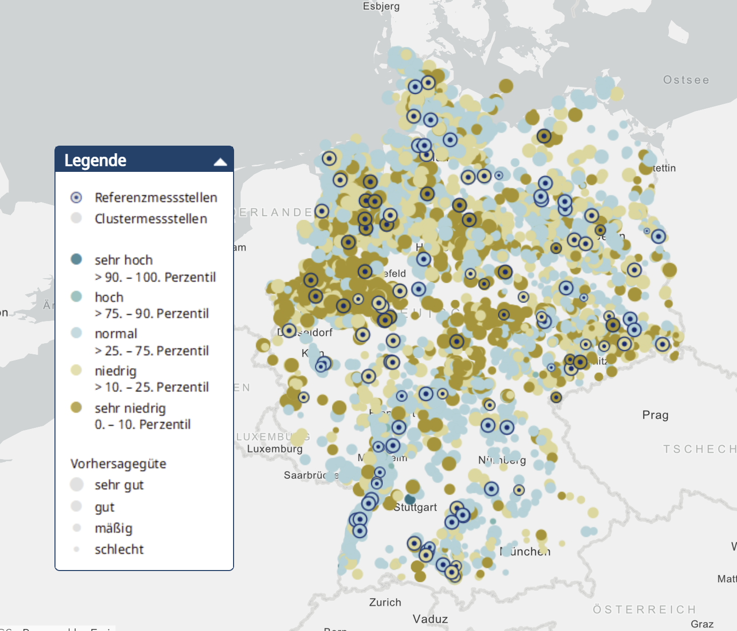Click the Esbjerg label at map top
This screenshot has width=737, height=631.
[381, 6]
